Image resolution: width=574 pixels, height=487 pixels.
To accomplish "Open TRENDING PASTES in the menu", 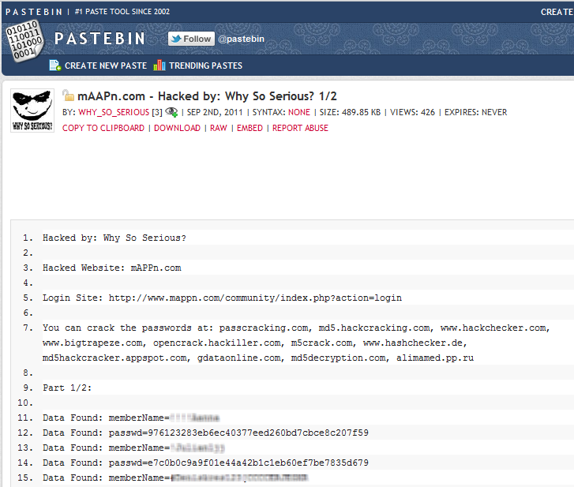I will point(206,66).
